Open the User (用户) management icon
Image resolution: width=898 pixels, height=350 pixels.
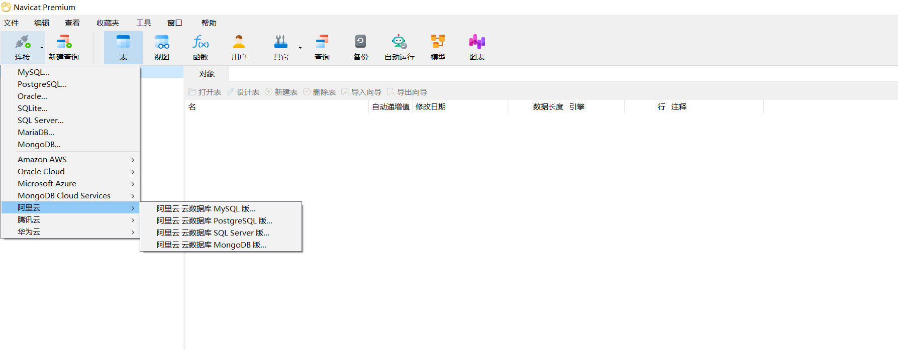pos(239,48)
